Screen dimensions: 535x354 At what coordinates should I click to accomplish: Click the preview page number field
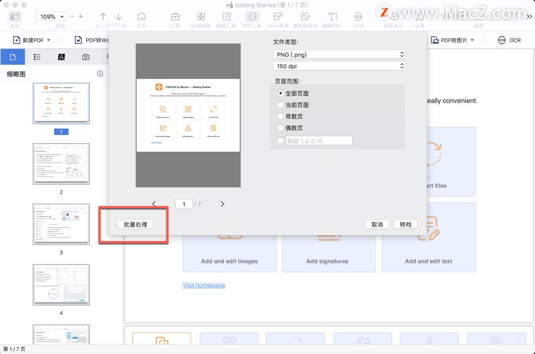pos(184,204)
